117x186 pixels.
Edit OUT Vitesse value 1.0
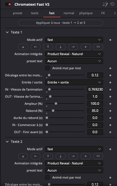pos(95,97)
